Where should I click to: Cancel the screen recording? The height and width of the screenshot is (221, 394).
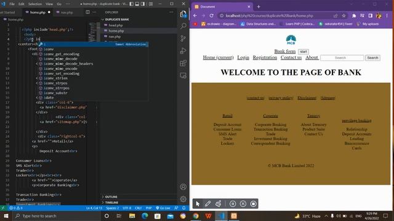(243, 204)
